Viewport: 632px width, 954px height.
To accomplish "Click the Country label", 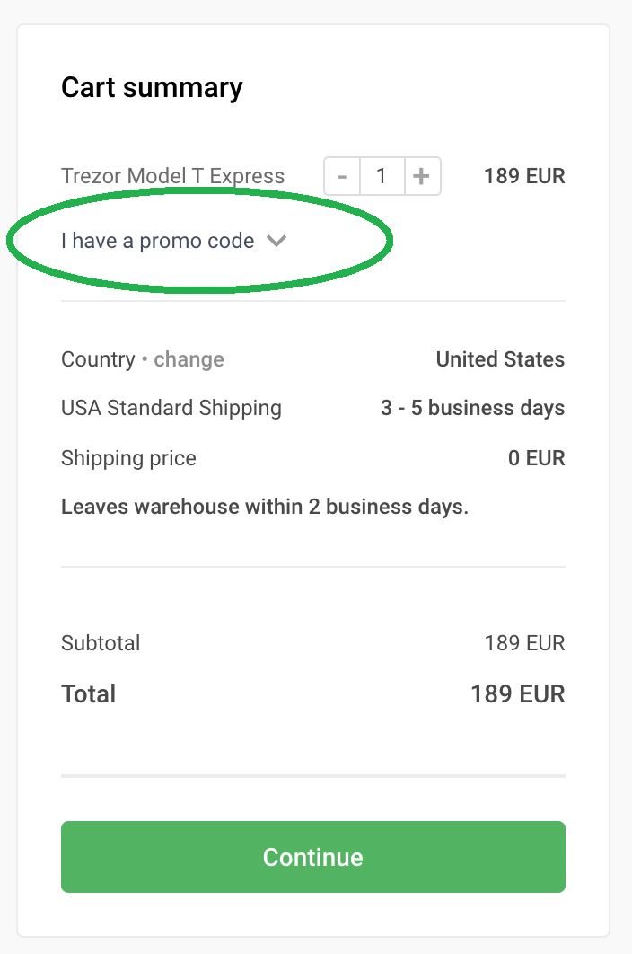I will pos(98,359).
